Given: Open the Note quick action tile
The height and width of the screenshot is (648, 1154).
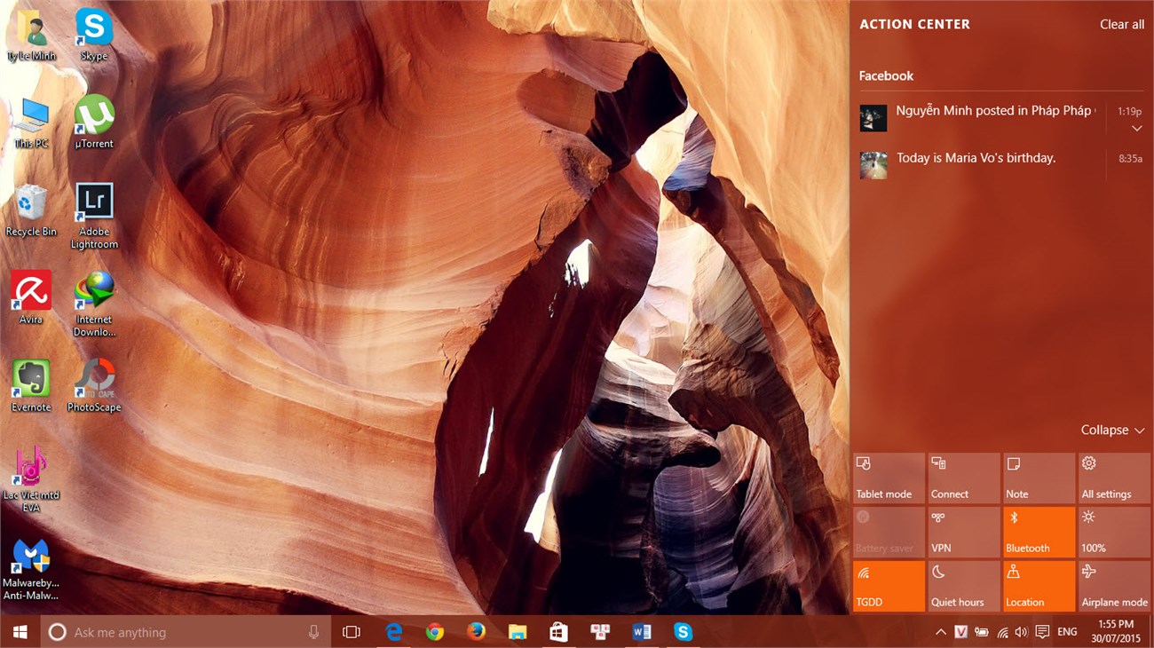Looking at the screenshot, I should (x=1039, y=478).
